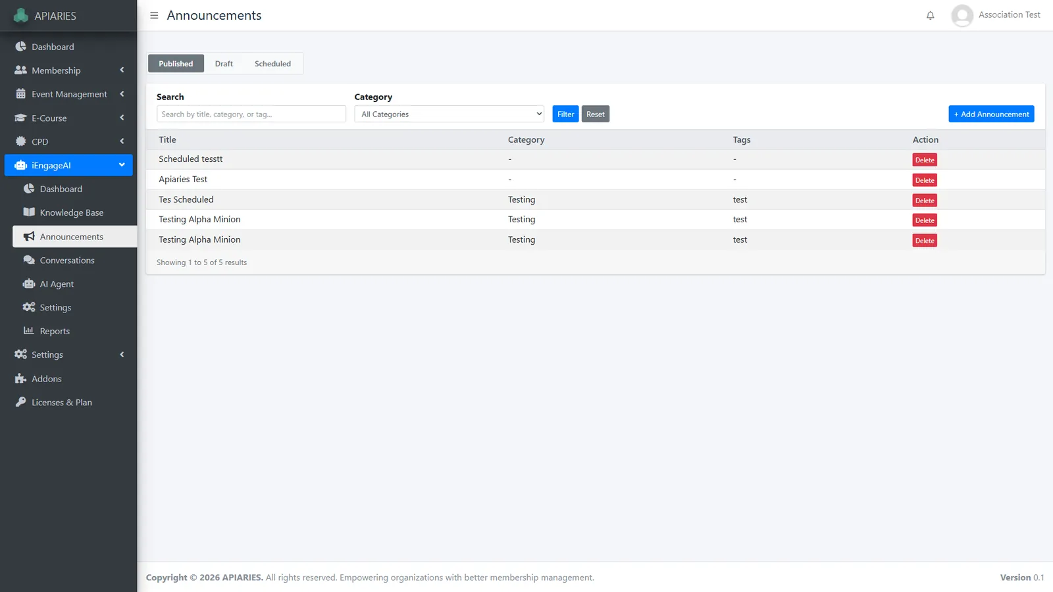Expand the Membership menu chevron
Screen dimensions: 1053x592
tap(122, 70)
